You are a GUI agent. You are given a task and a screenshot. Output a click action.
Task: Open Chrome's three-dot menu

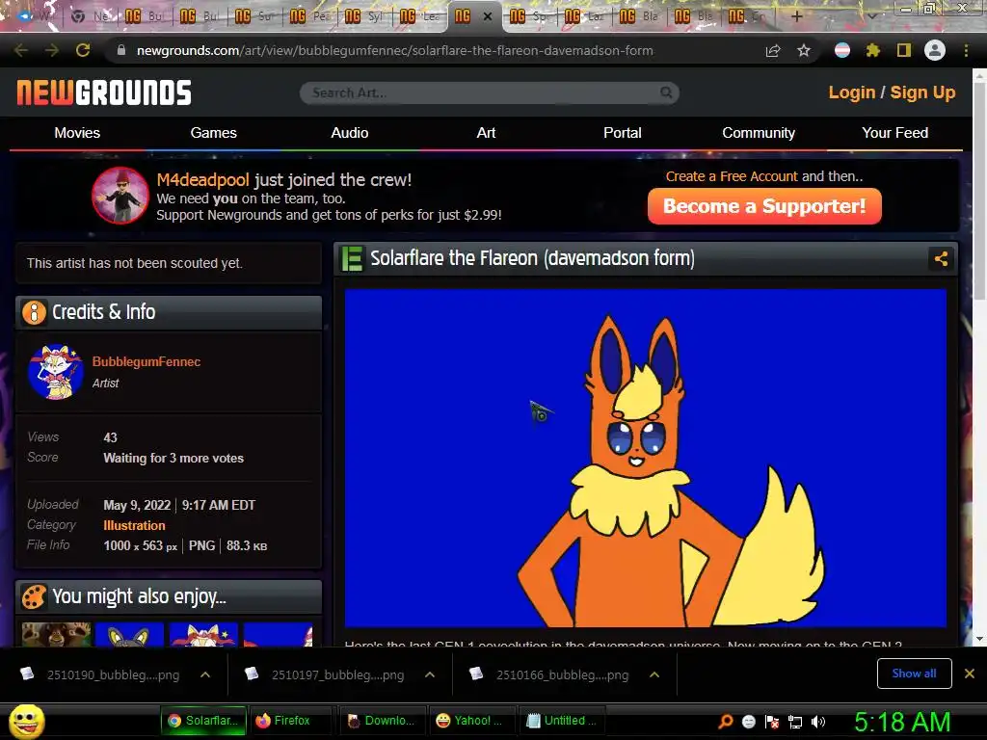[966, 50]
